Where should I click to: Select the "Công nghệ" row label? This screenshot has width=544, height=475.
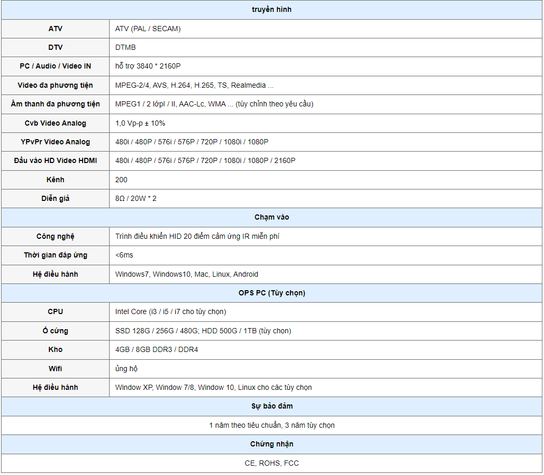click(55, 236)
